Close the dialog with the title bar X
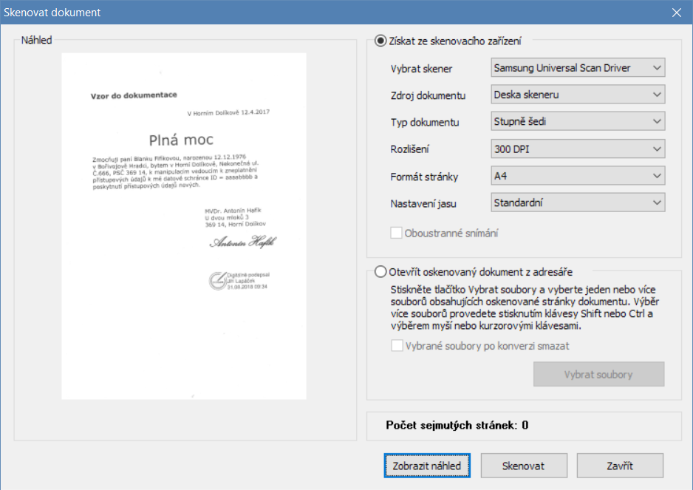 pos(676,13)
